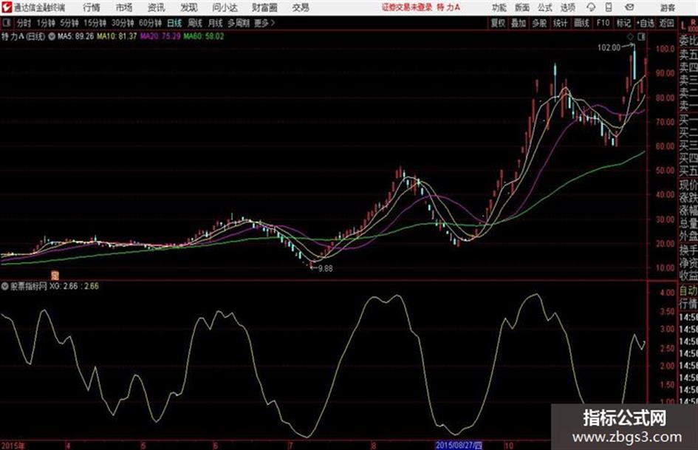Switch to the 15分钟 period tab

(x=95, y=23)
